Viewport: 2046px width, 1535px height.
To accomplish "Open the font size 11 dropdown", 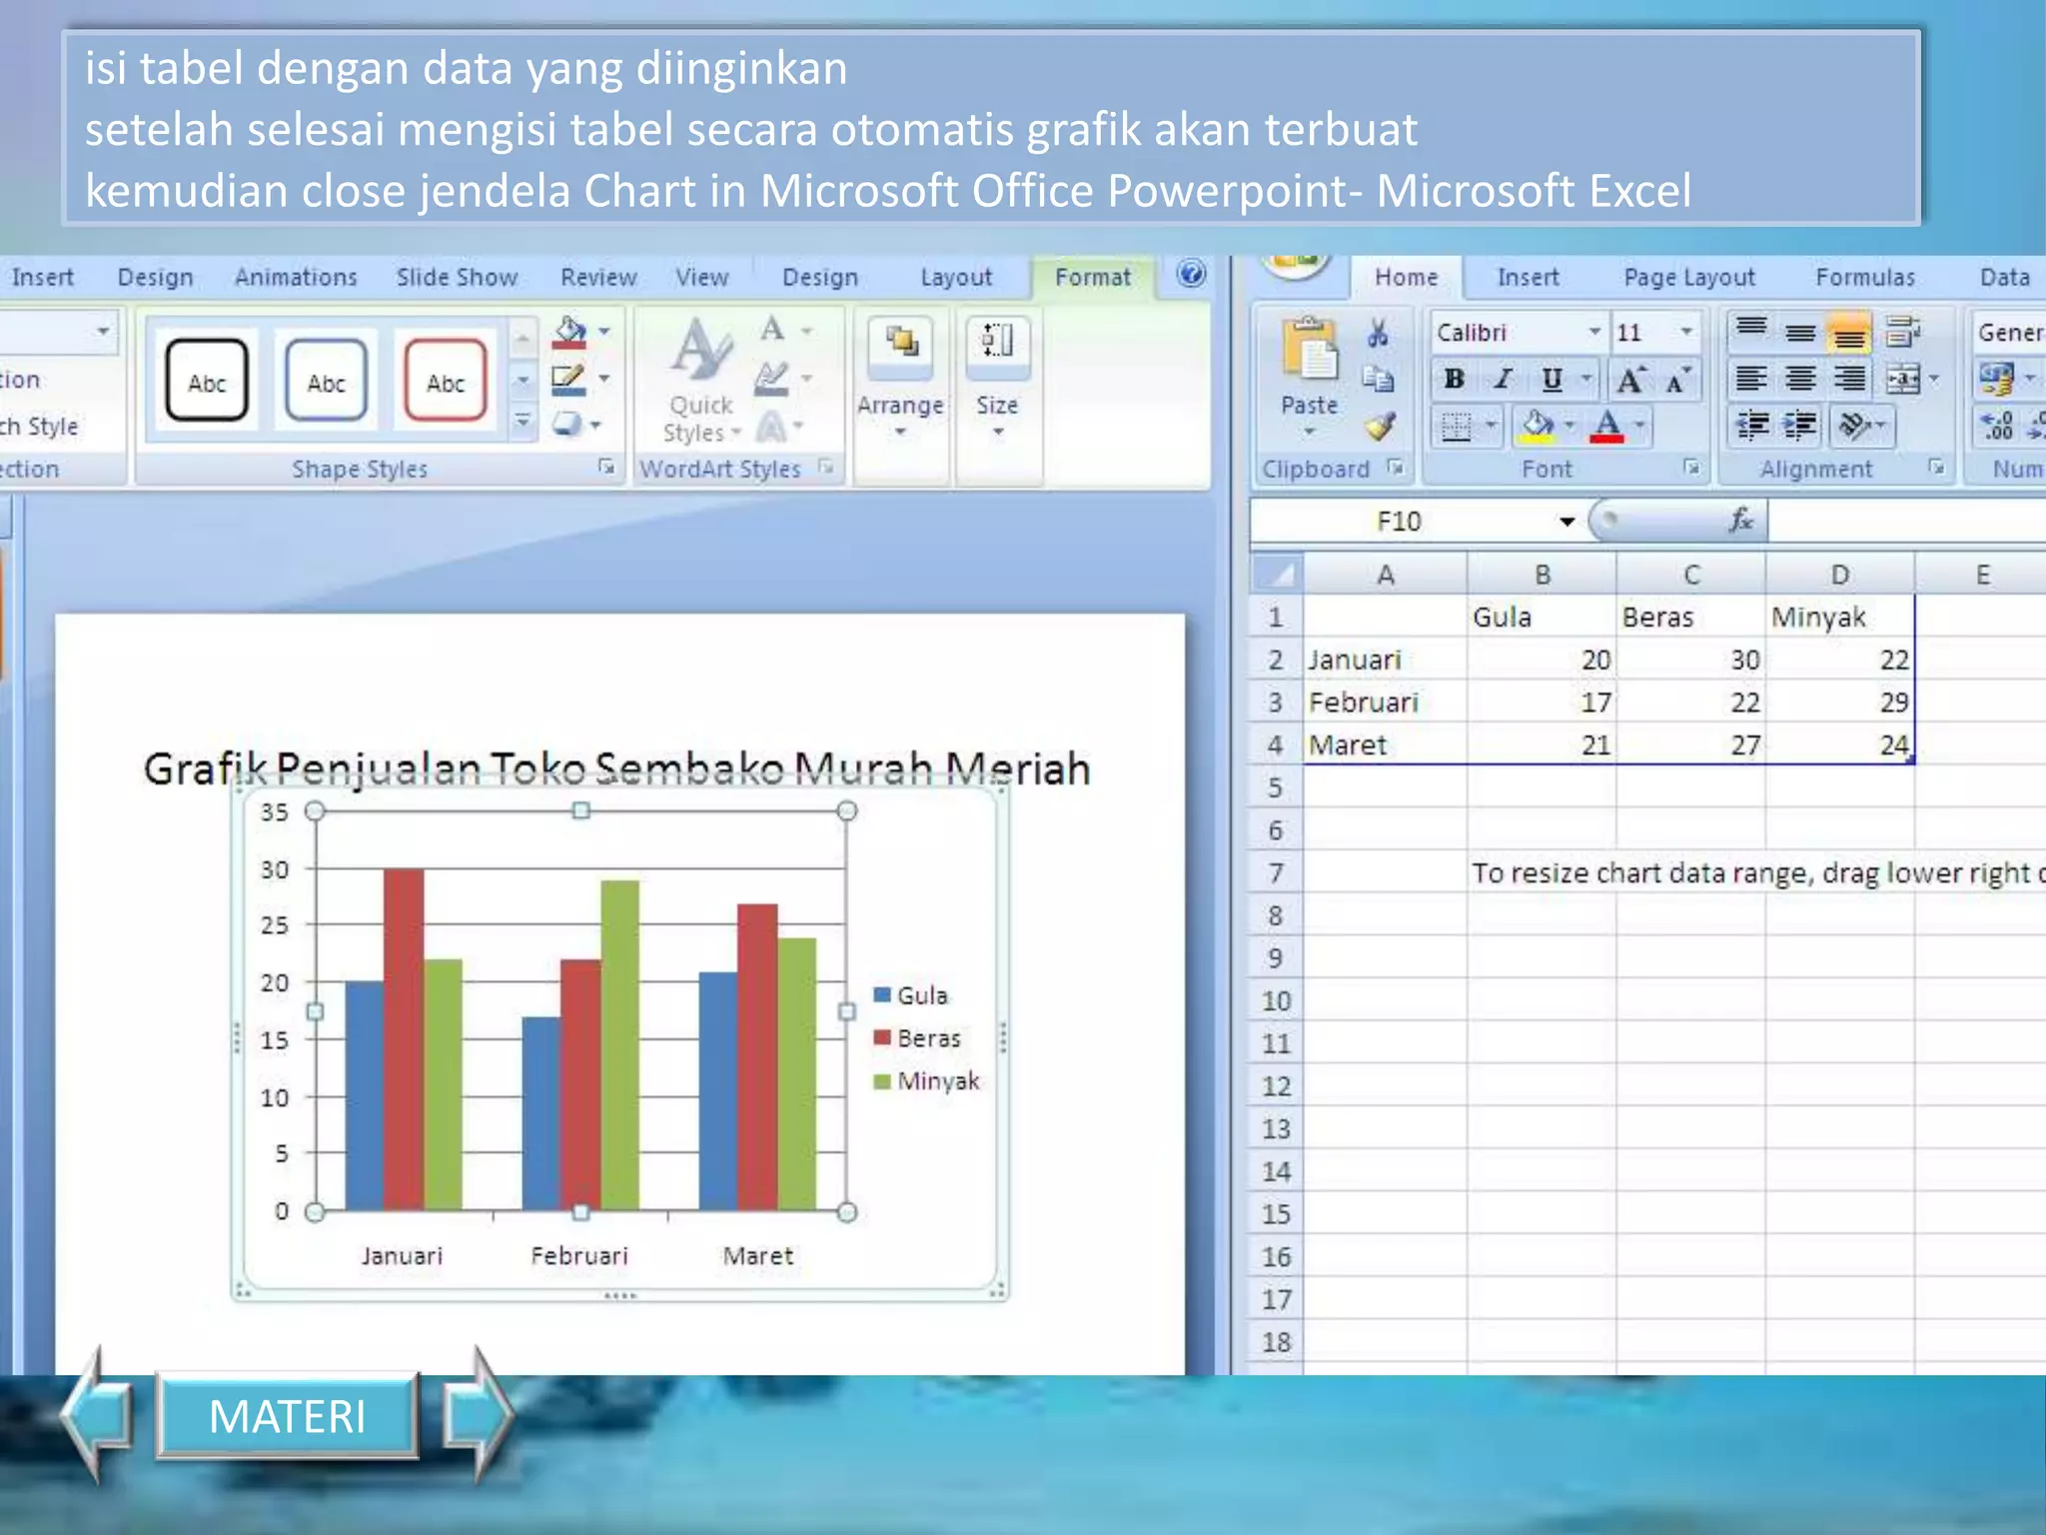I will pos(1686,332).
